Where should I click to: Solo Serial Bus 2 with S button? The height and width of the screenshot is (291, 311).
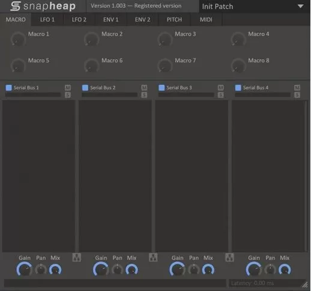coord(144,95)
